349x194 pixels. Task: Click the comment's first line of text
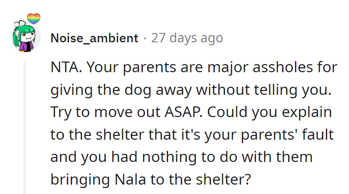(x=194, y=68)
